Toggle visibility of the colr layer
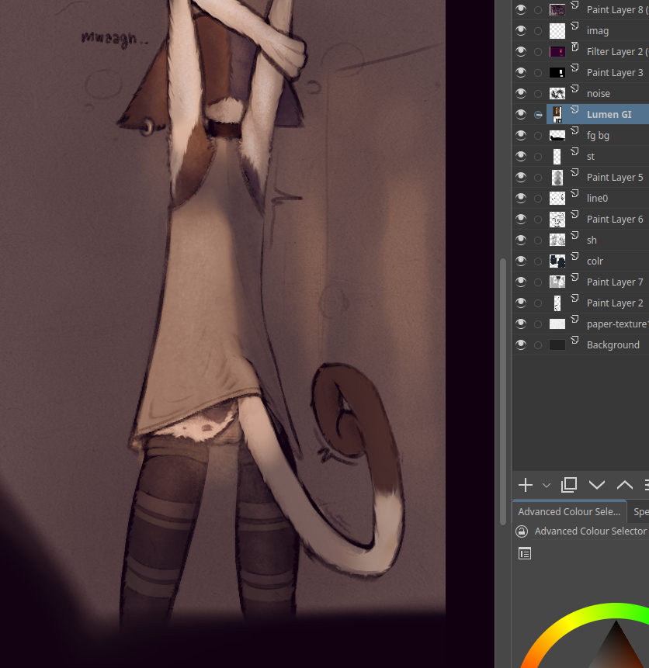The image size is (649, 668). (x=521, y=261)
